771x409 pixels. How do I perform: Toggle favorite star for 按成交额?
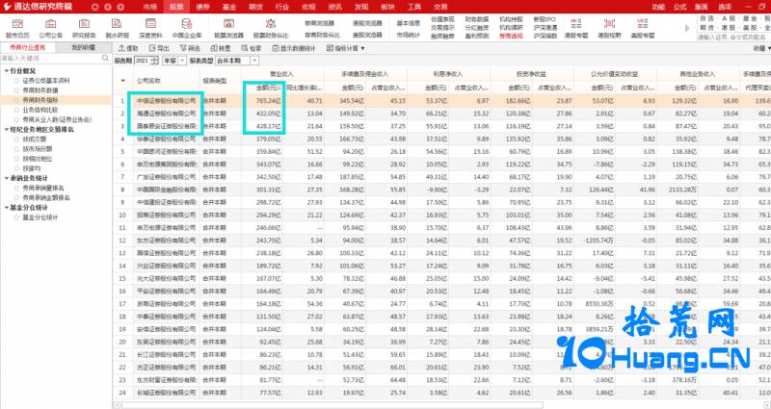pyautogui.click(x=17, y=140)
